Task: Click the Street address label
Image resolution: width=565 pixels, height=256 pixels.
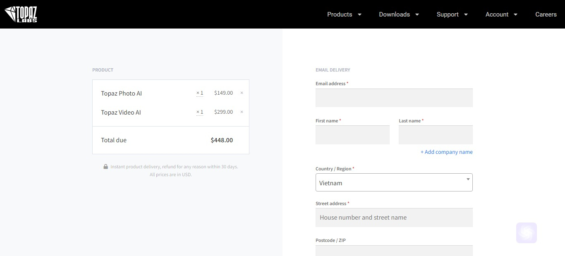Action: click(x=332, y=203)
